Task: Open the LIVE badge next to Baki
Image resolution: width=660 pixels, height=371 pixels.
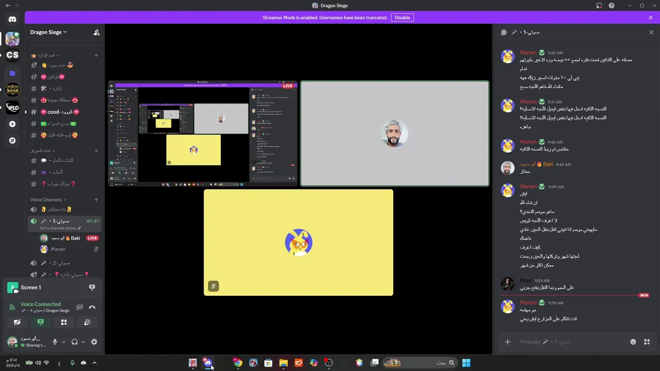Action: click(x=92, y=238)
